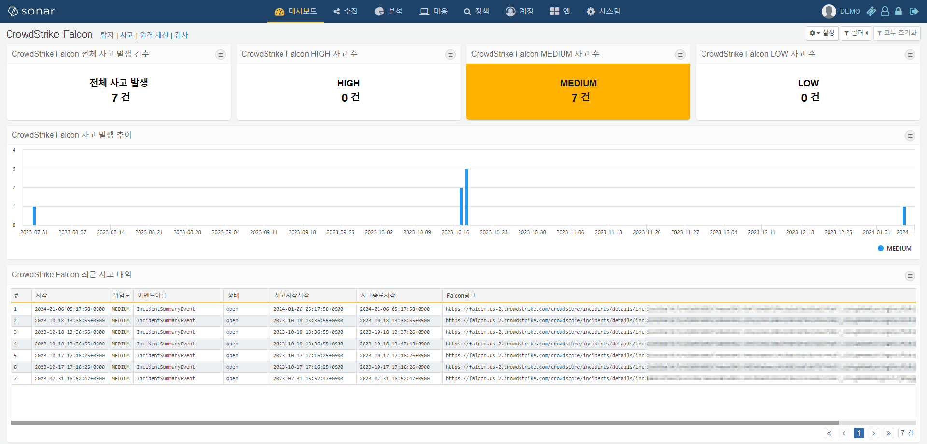
Task: Open menu of MEDIUM 사고 수 widget
Action: click(680, 55)
